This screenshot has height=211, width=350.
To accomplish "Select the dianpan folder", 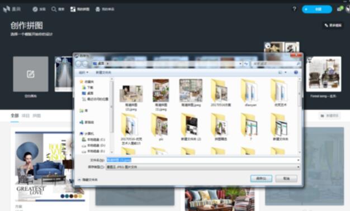I will 250,93.
